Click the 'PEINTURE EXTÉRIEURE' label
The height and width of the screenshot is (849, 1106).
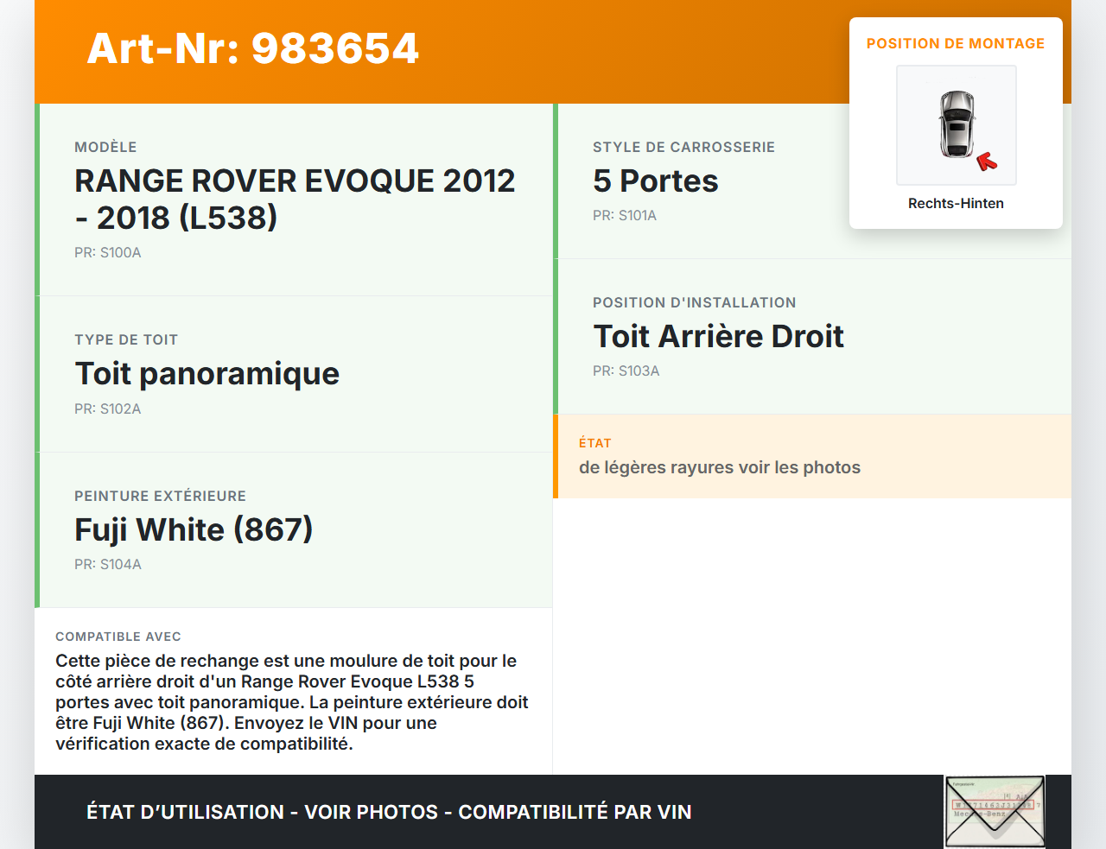160,497
